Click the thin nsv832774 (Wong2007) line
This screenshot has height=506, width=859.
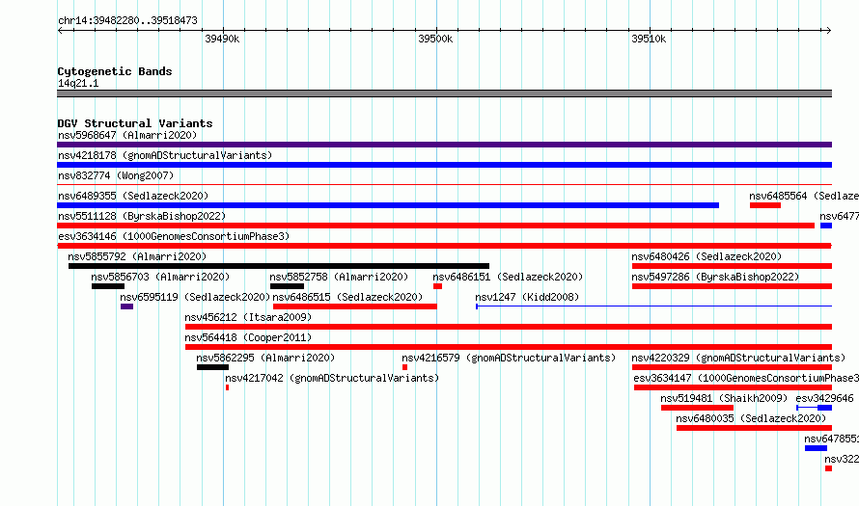click(444, 185)
